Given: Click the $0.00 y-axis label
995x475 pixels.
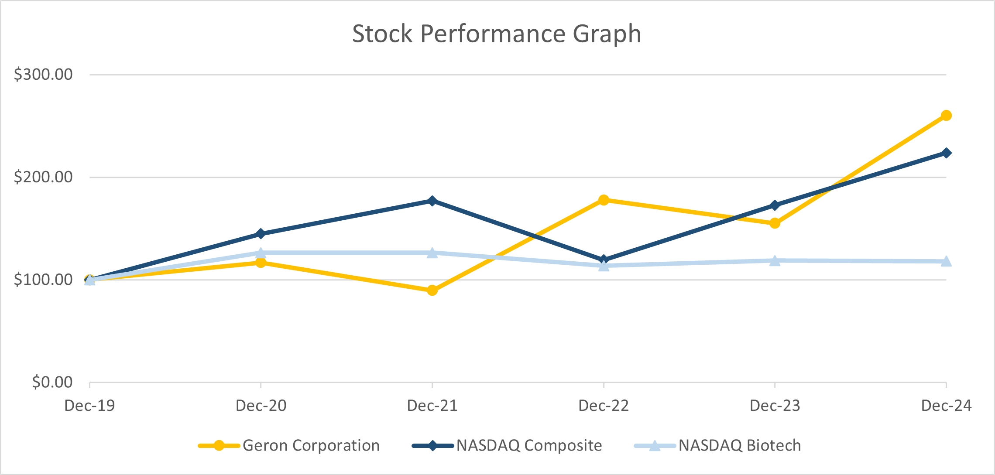Looking at the screenshot, I should coord(52,382).
